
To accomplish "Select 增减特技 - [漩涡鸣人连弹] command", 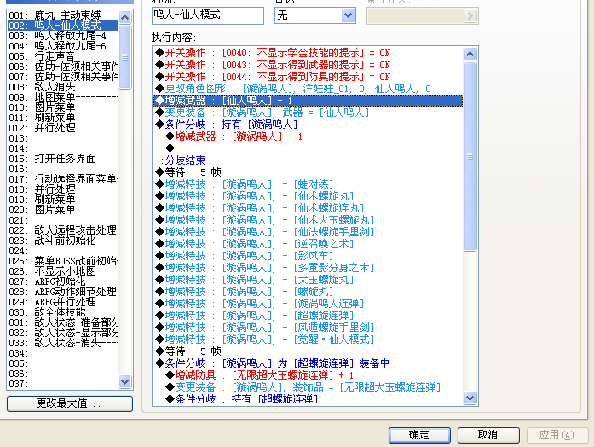I will point(308,304).
